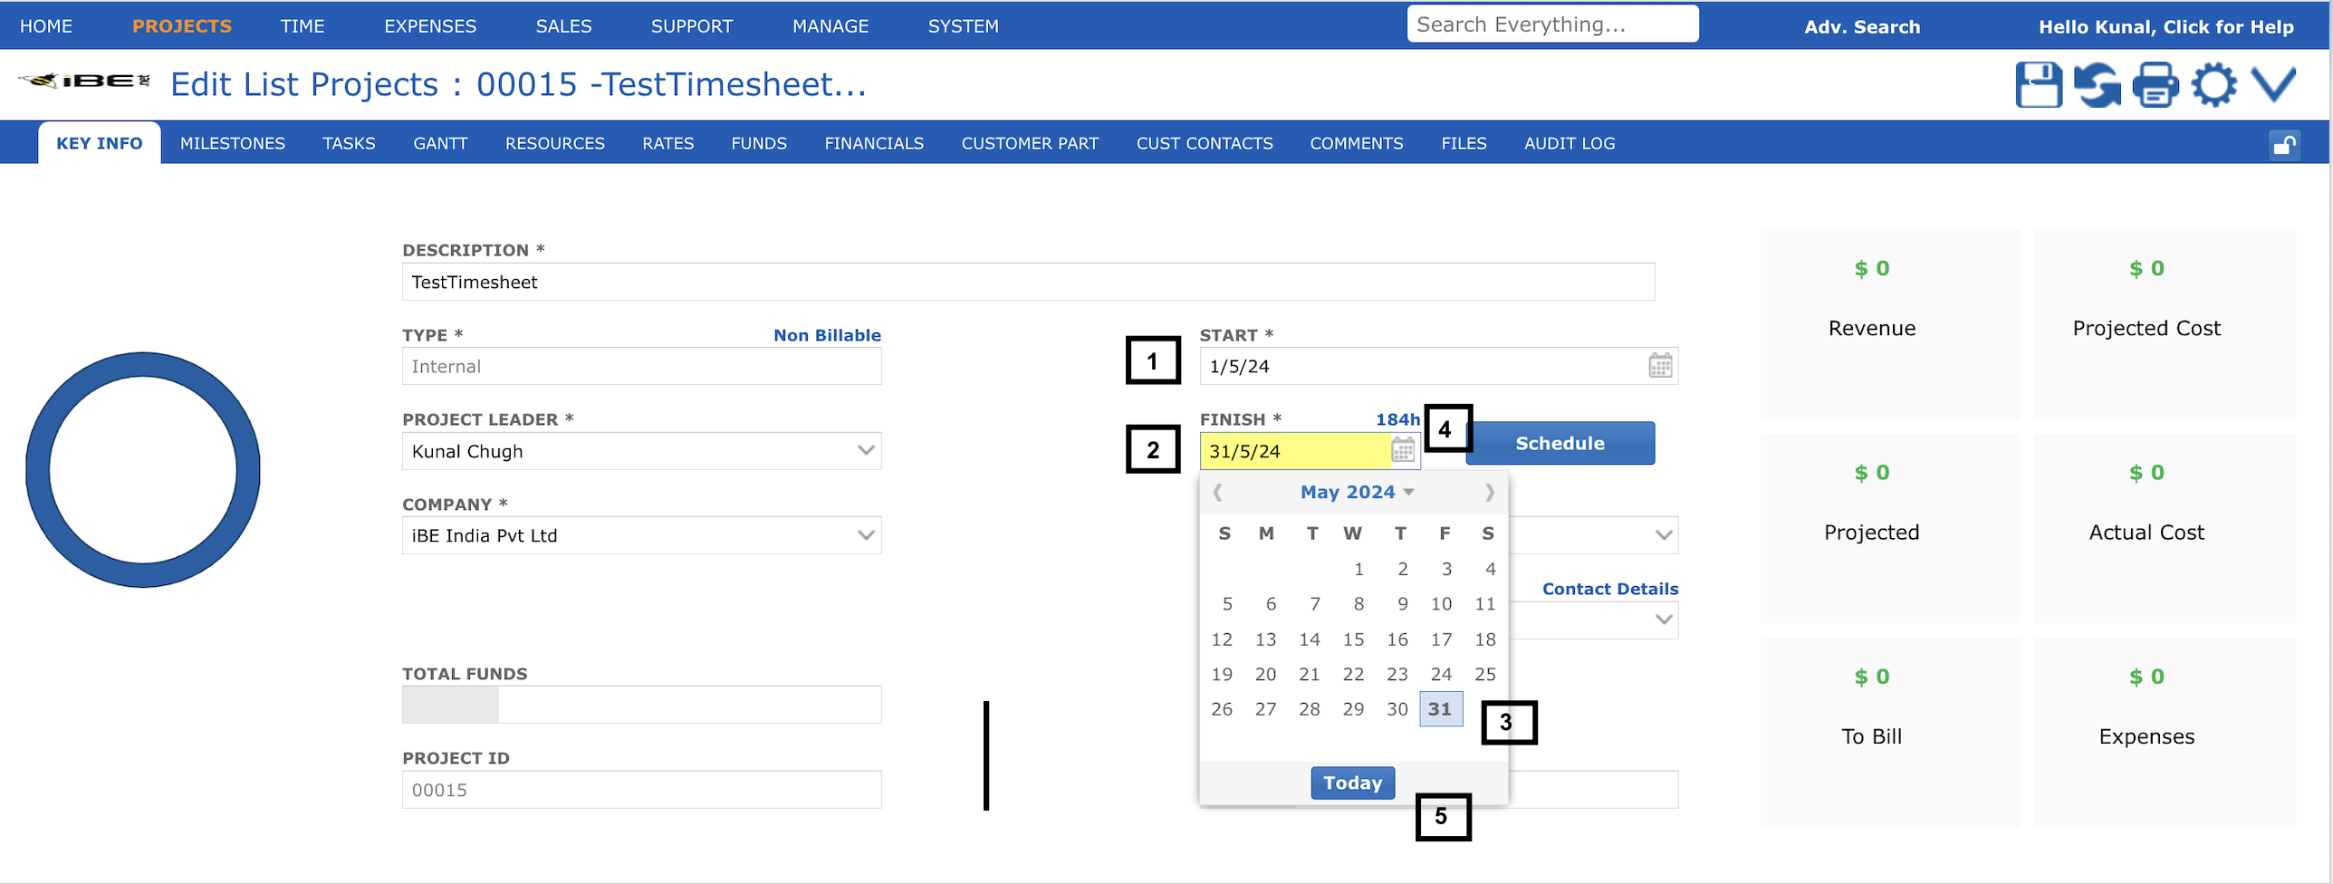Click the START date field
This screenshot has height=884, width=2333.
pyautogui.click(x=1438, y=366)
